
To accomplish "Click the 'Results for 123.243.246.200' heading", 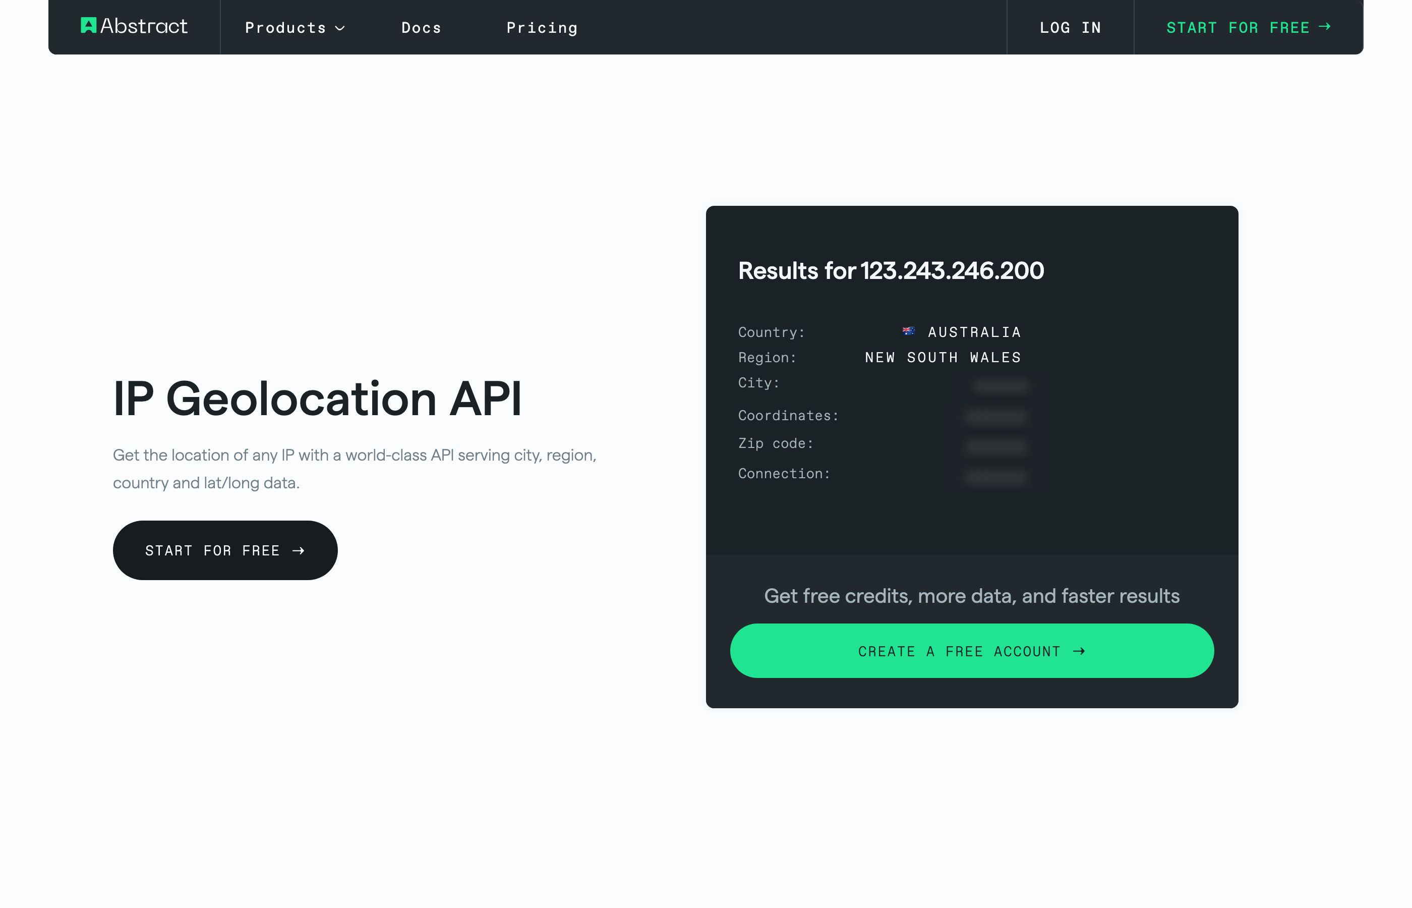I will [x=891, y=270].
